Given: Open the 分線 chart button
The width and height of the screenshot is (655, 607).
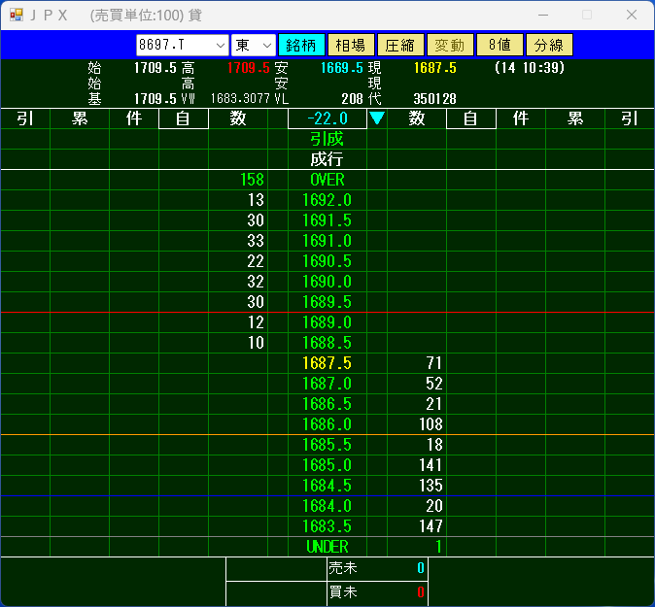Looking at the screenshot, I should pos(548,46).
